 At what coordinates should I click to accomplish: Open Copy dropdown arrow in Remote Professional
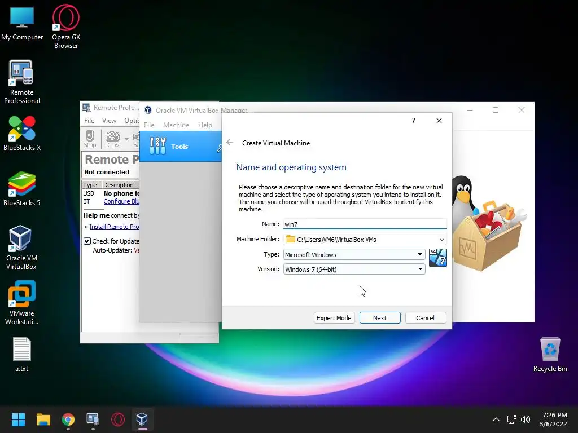point(126,139)
